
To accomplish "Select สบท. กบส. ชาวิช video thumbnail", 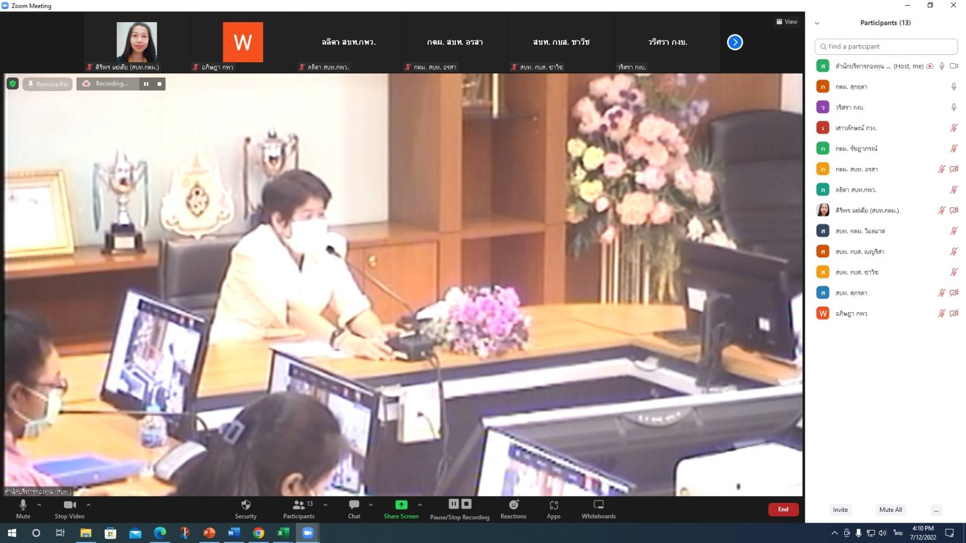I will [561, 44].
